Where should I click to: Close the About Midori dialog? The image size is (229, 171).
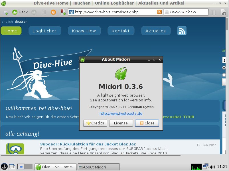(x=147, y=123)
